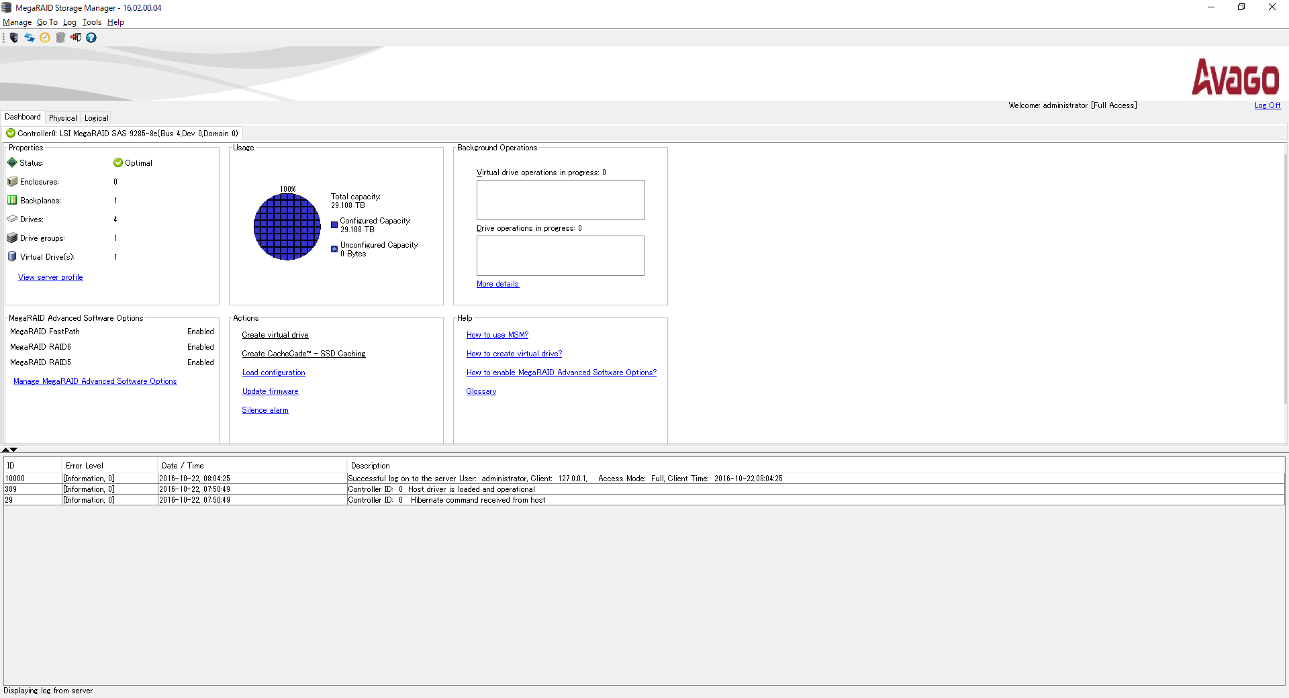Open the Tools menu
This screenshot has width=1289, height=698.
(x=92, y=22)
